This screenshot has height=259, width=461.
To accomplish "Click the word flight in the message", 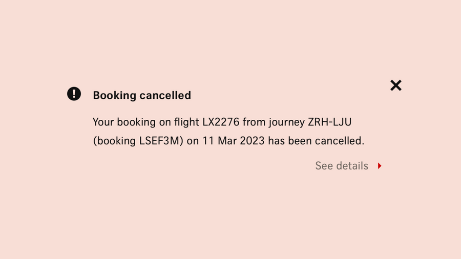I will pyautogui.click(x=187, y=122).
